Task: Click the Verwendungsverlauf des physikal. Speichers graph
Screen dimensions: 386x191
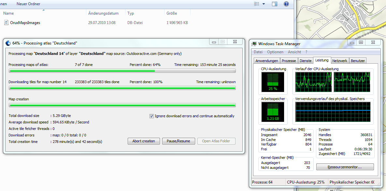Action: coord(333,112)
